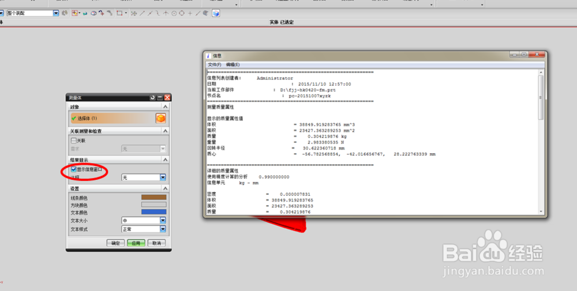The image size is (577, 291).
Task: Pick the blue 文本颜色 swatch
Action: click(154, 211)
